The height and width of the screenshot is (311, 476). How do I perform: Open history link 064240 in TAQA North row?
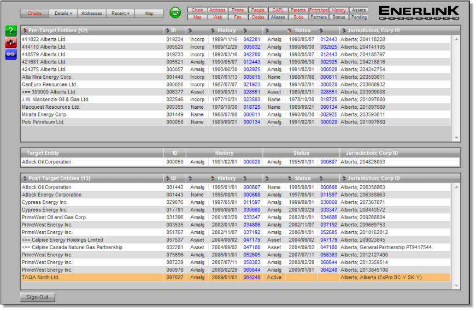point(251,277)
